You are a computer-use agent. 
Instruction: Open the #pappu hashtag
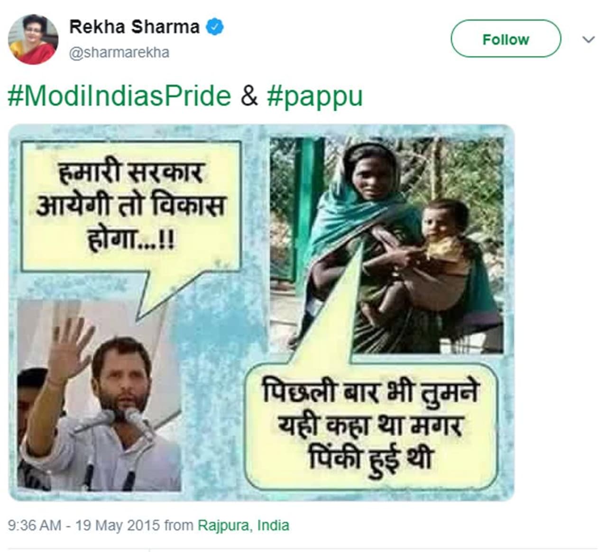click(x=315, y=96)
